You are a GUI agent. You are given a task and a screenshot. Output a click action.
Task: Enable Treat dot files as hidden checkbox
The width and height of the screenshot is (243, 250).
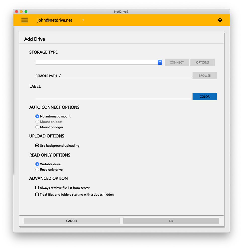37,194
